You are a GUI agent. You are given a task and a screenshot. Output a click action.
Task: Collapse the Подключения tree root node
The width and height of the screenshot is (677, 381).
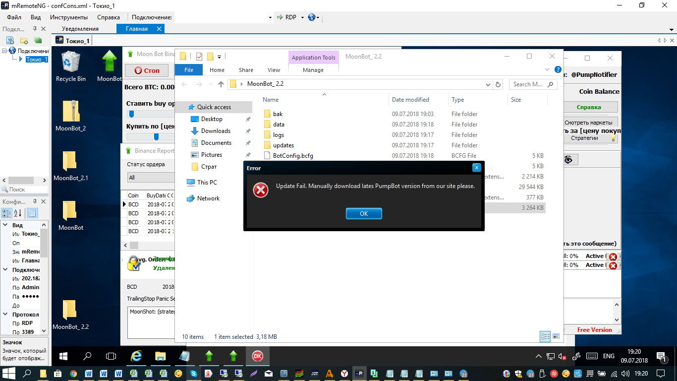(4, 51)
